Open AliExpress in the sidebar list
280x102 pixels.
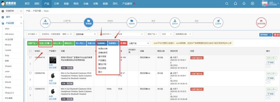point(10,34)
